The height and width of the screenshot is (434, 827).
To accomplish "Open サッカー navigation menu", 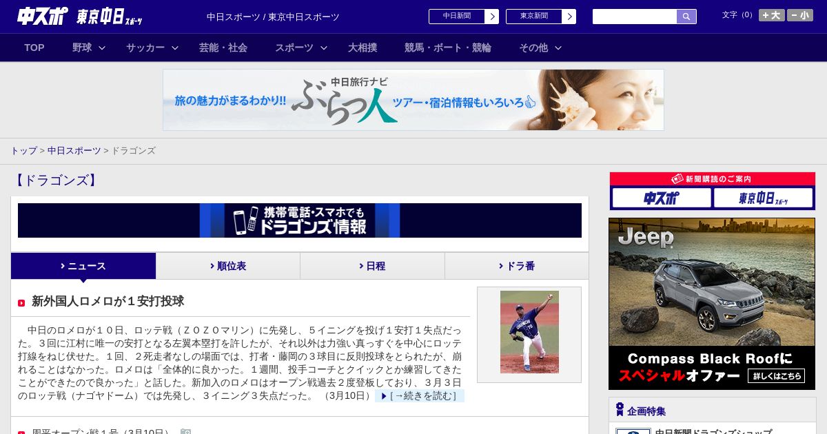I will (x=145, y=48).
